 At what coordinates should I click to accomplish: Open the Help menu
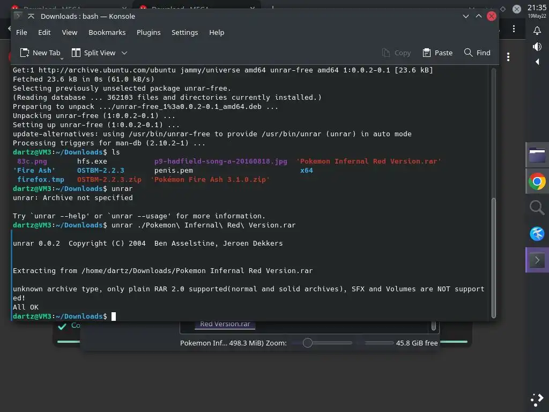tap(217, 32)
